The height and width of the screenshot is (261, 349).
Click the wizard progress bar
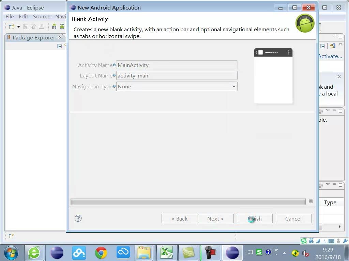tap(188, 202)
